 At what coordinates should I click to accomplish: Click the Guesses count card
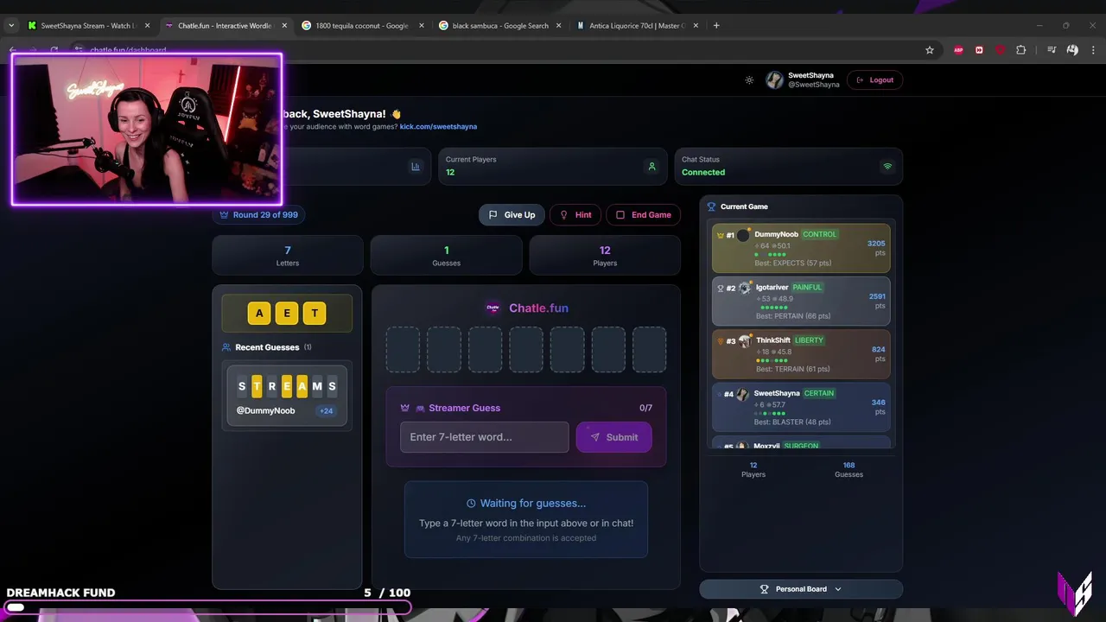click(x=447, y=256)
